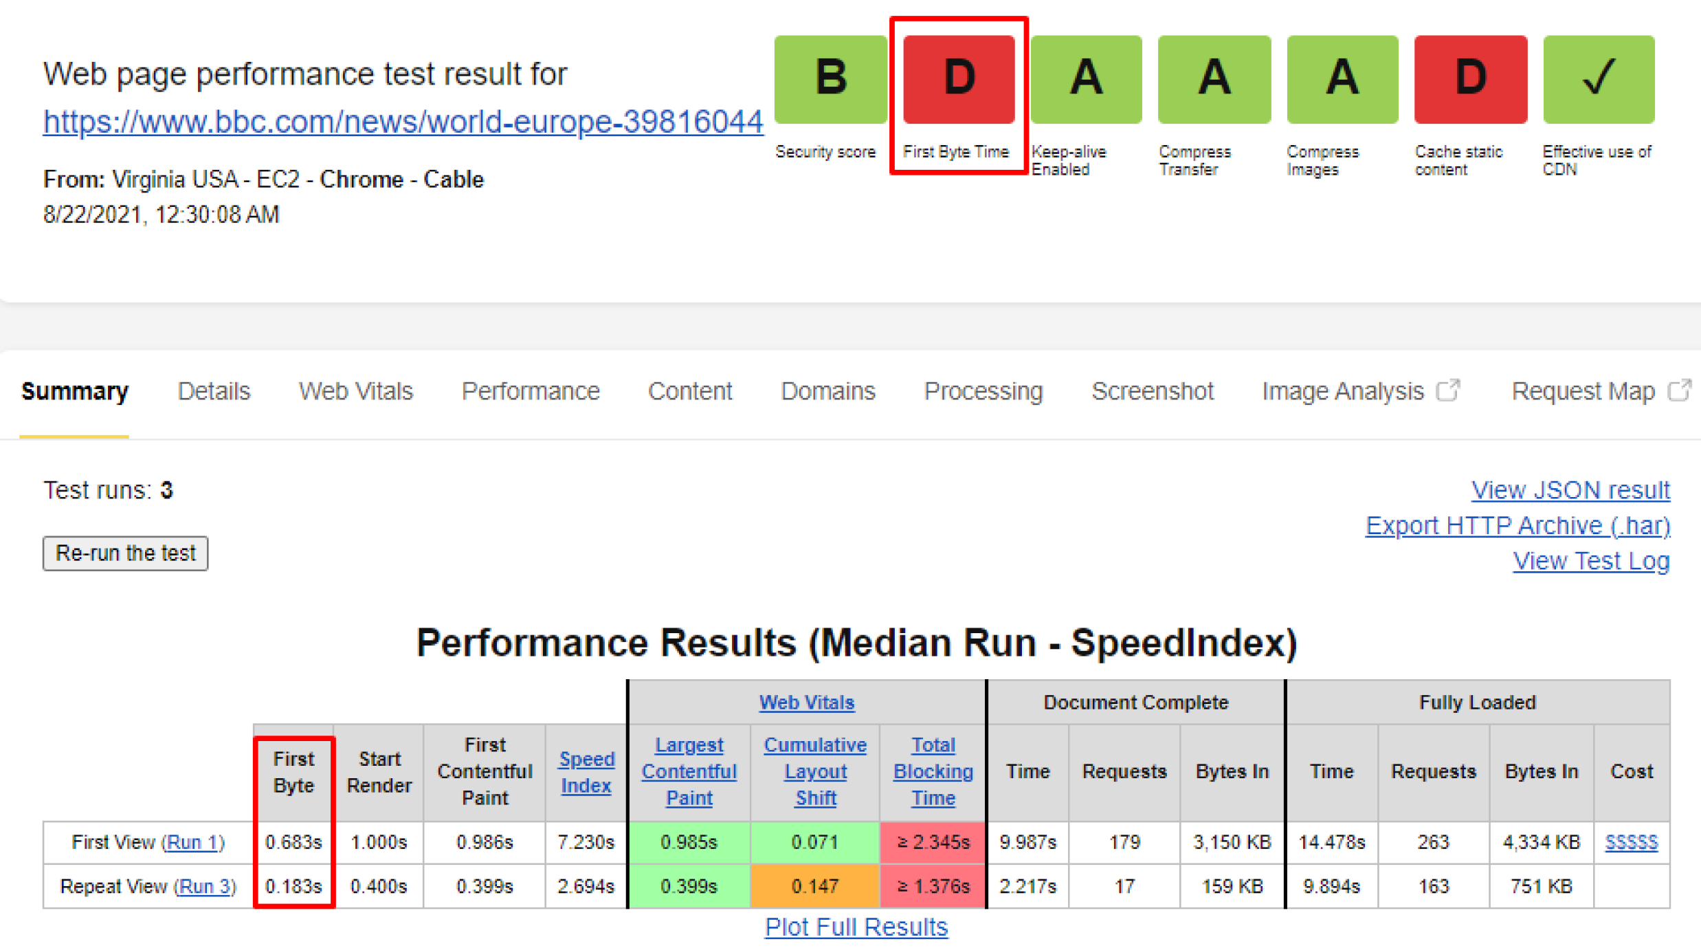Screen dimensions: 1701x948
Task: Click the 751 KB repeat view bytes cell
Action: pos(1542,886)
